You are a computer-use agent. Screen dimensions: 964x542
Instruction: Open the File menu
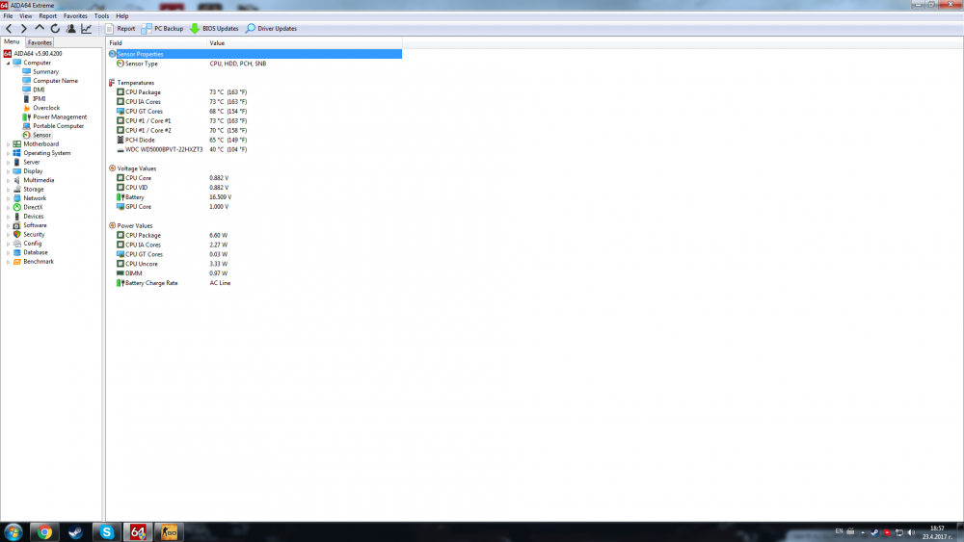pos(8,16)
